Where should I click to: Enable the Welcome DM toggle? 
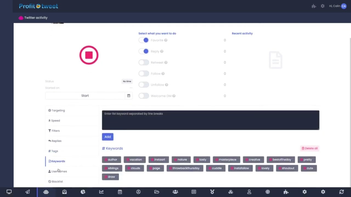tap(144, 96)
